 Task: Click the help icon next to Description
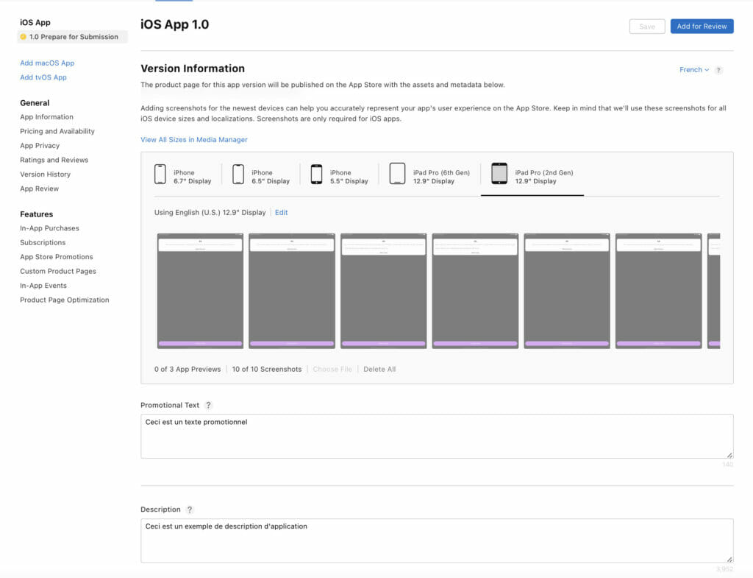190,510
